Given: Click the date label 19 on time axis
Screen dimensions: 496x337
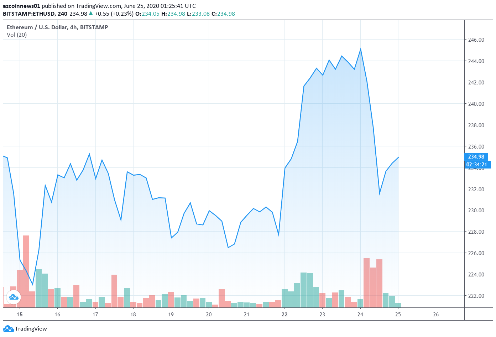Looking at the screenshot, I should point(171,314).
